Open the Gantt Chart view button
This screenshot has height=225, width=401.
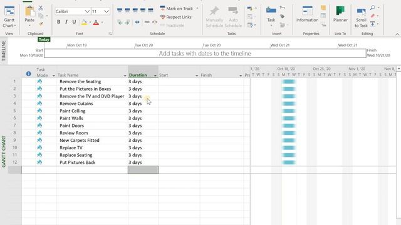[9, 17]
